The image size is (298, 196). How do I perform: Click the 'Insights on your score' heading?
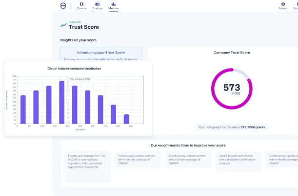(x=78, y=40)
